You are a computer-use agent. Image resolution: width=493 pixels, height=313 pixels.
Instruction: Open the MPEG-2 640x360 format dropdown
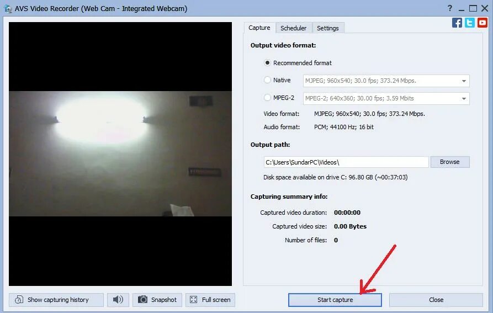386,98
